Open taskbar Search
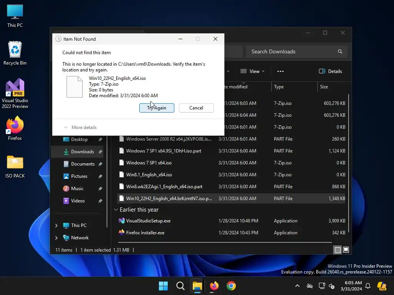The height and width of the screenshot is (295, 394). click(180, 286)
